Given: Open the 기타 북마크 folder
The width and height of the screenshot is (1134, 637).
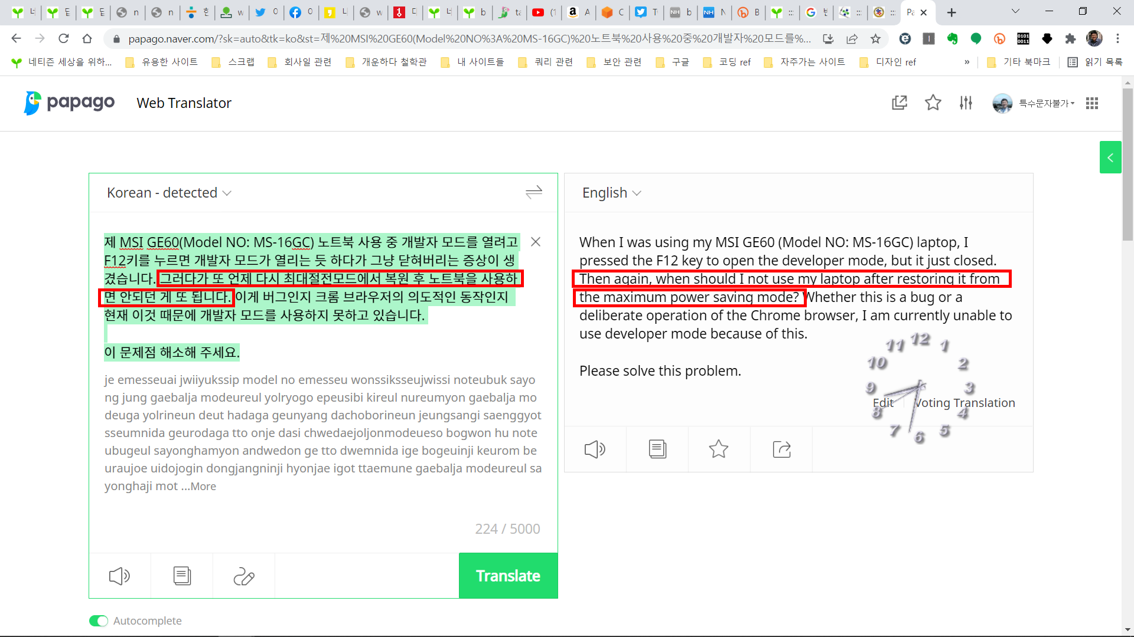Looking at the screenshot, I should 1019,62.
